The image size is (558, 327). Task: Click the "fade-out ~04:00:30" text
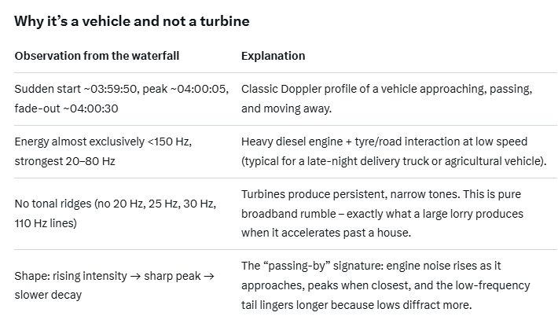tap(66, 108)
